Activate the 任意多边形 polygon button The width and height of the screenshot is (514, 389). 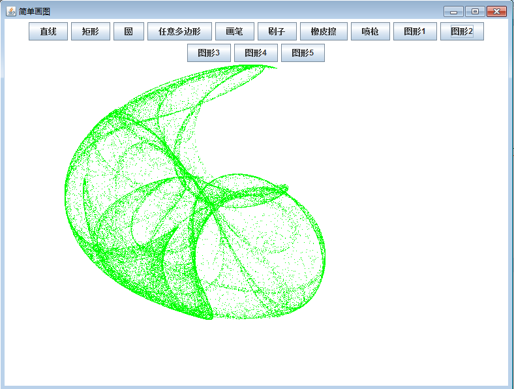pos(179,31)
